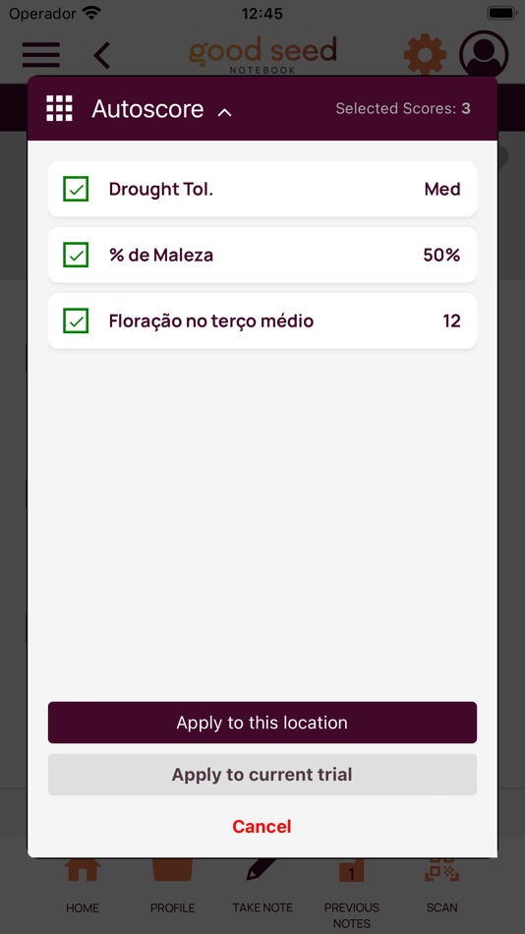
Task: Toggle the Floração no terço médio checkbox
Action: coord(77,321)
